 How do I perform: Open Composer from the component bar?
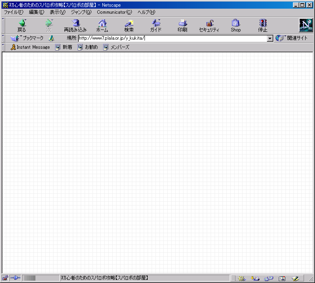[x=296, y=278]
